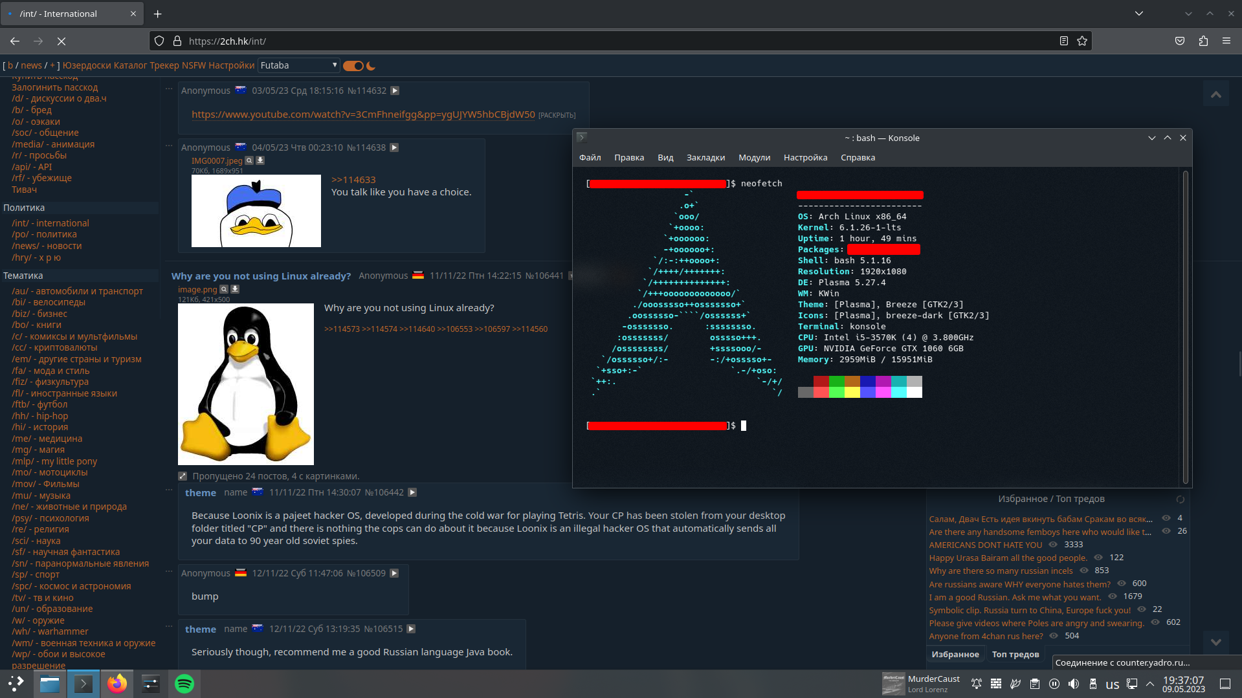Toggle the night mode switch
The width and height of the screenshot is (1242, 698).
(353, 66)
